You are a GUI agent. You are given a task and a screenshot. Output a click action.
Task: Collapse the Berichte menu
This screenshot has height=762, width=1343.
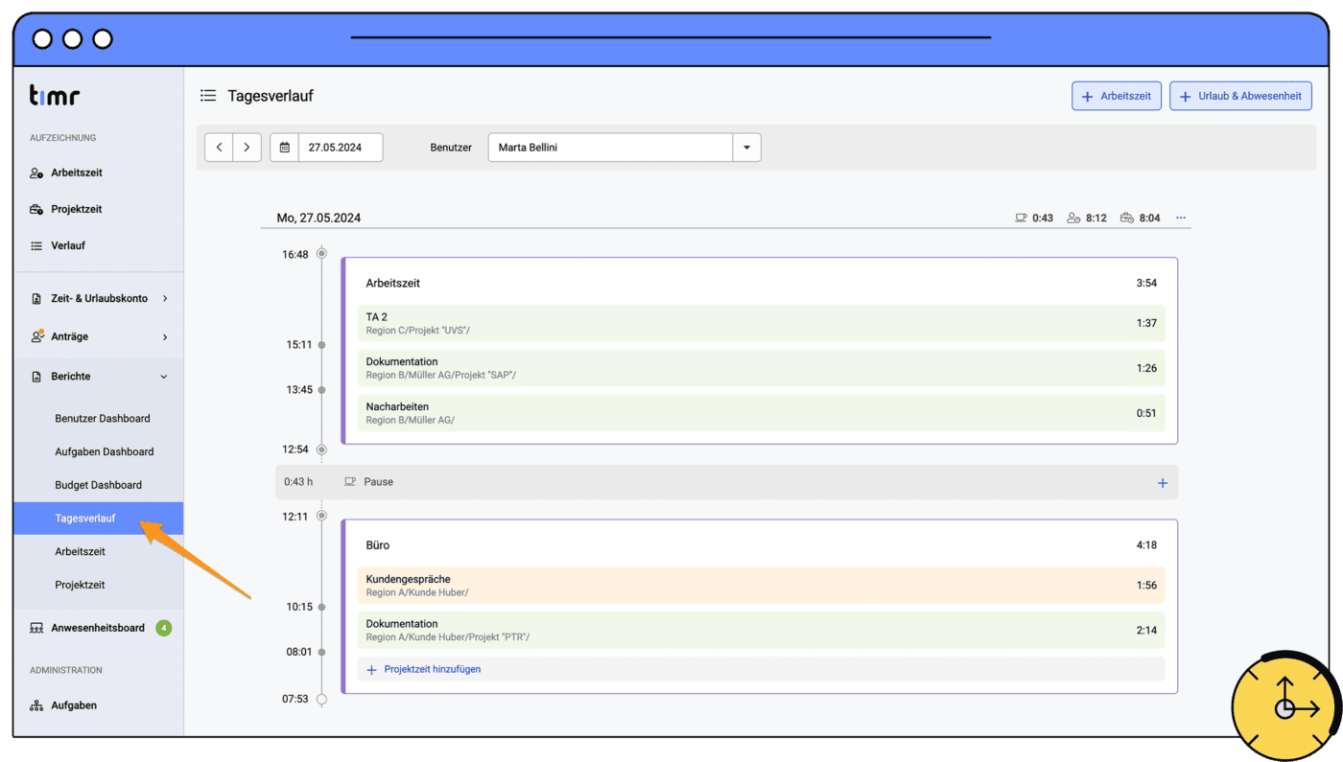tap(100, 377)
